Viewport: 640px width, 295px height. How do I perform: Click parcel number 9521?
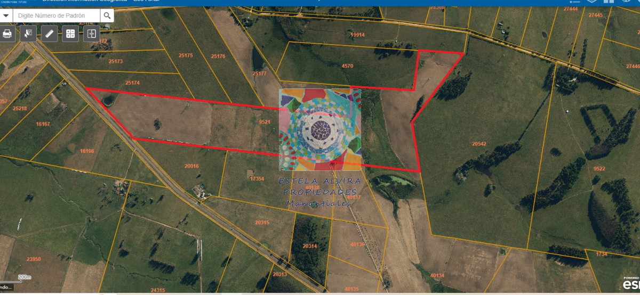(x=265, y=122)
